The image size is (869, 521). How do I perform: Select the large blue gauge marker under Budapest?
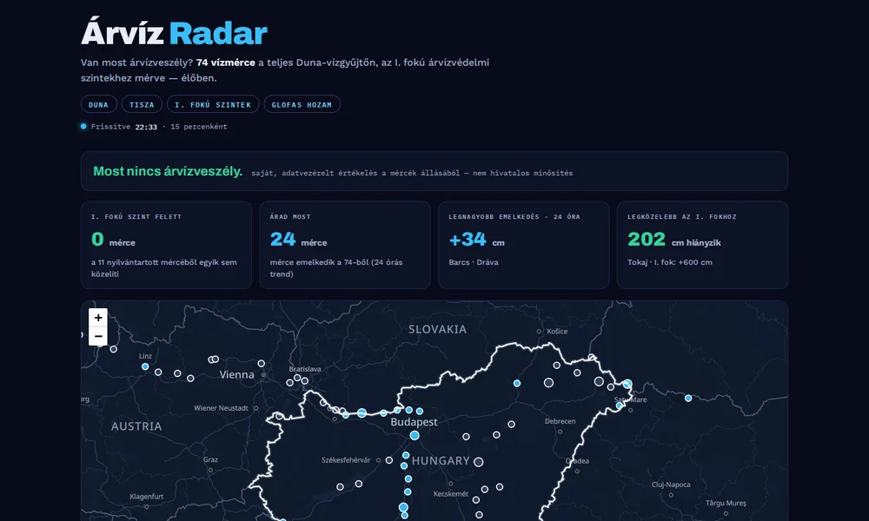click(x=415, y=436)
